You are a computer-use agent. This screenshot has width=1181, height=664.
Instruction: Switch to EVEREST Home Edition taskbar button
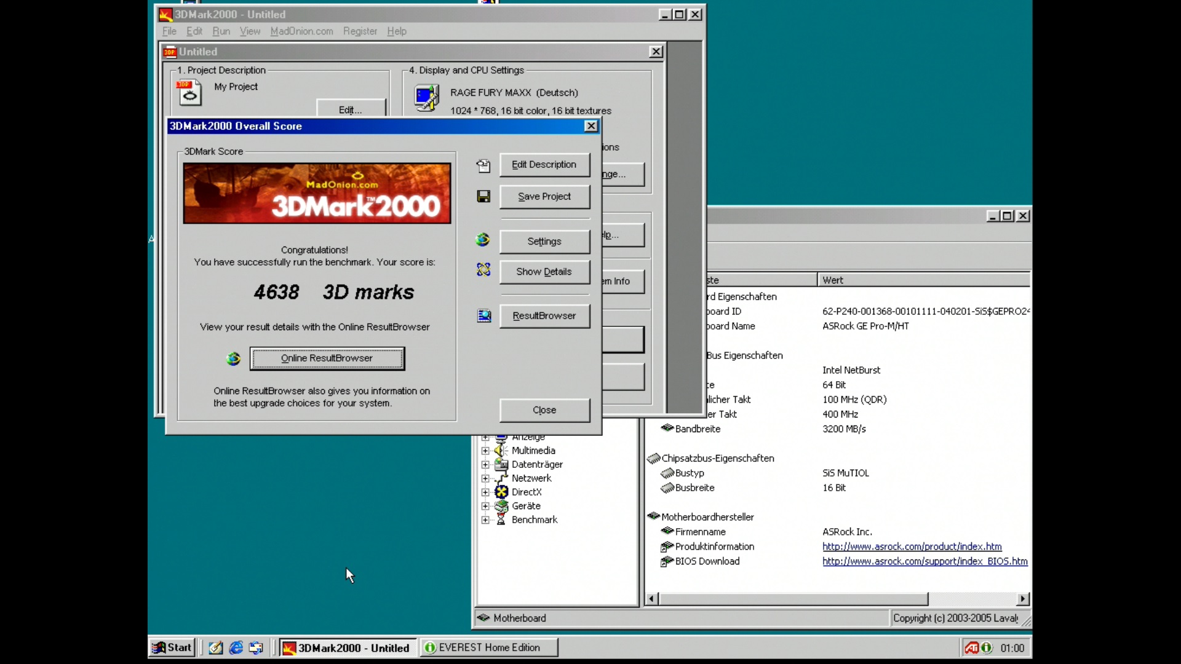click(489, 647)
